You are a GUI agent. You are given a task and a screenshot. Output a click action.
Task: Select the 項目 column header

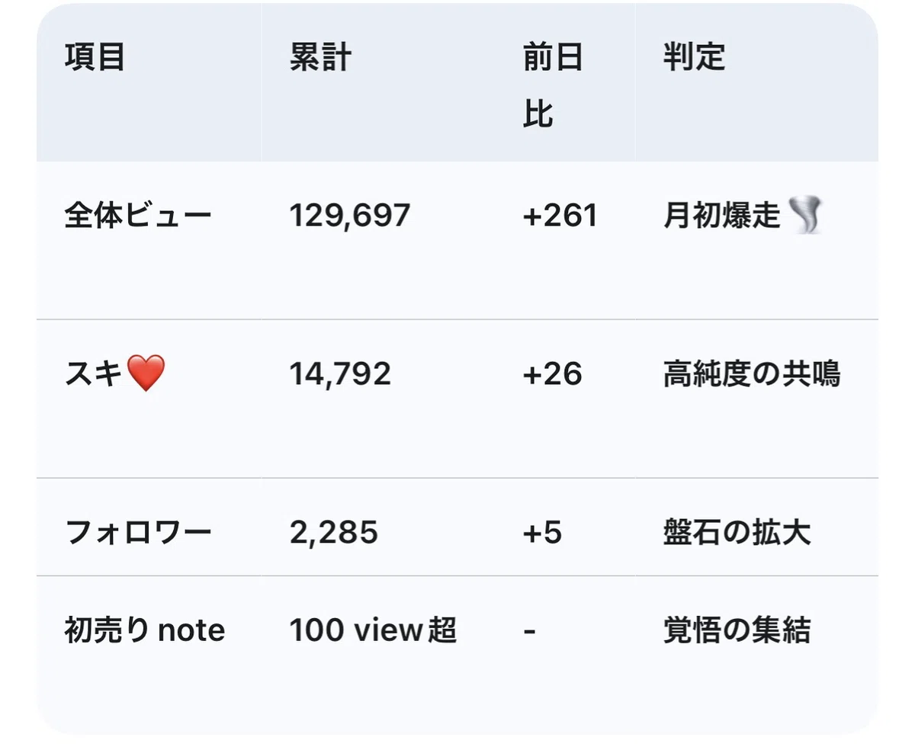95,57
